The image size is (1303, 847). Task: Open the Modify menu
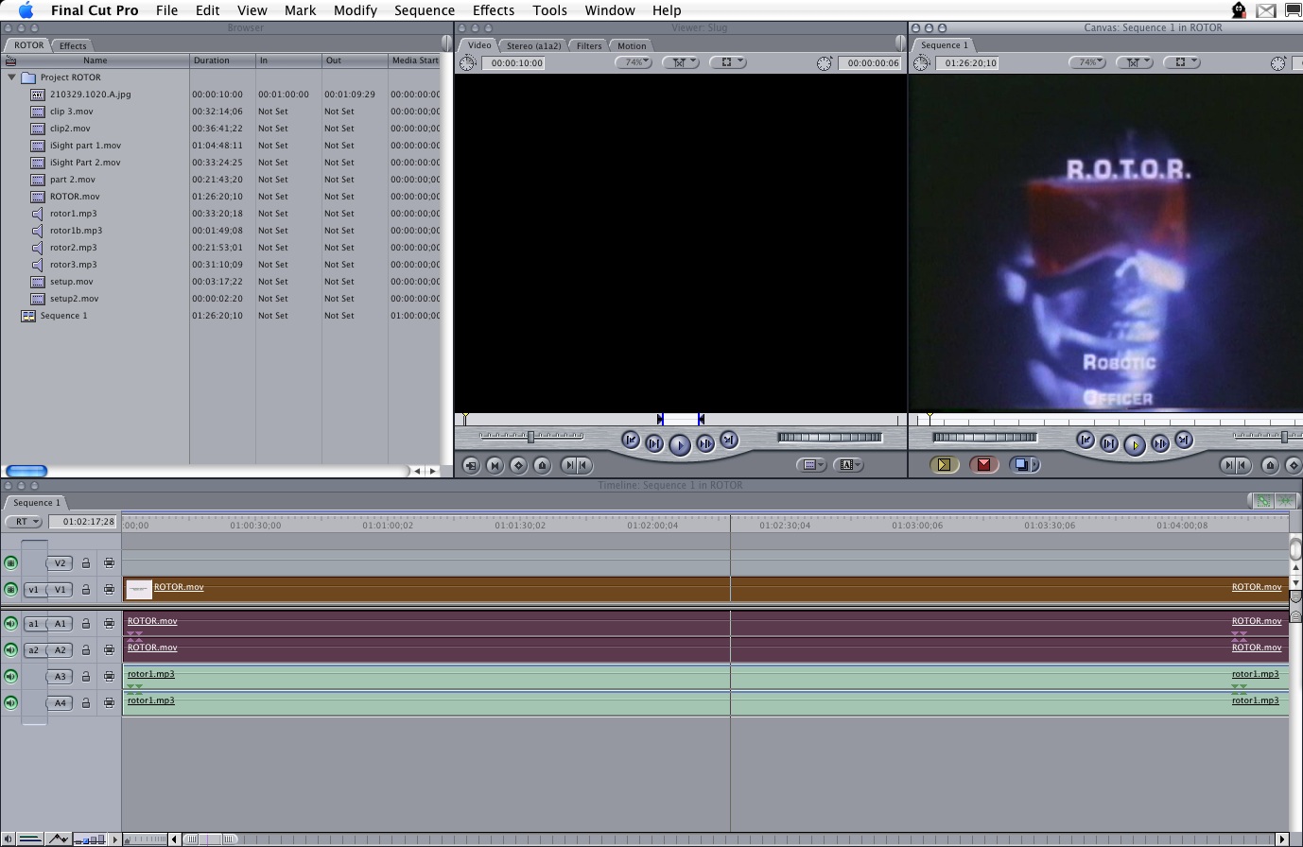click(356, 10)
